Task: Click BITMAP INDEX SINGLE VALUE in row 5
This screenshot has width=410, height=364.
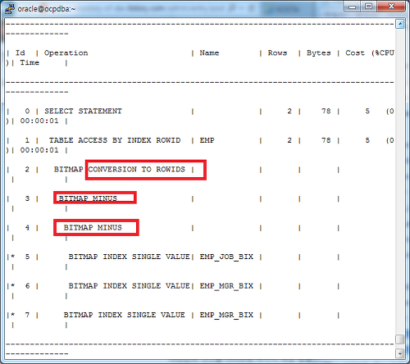Action: point(129,257)
